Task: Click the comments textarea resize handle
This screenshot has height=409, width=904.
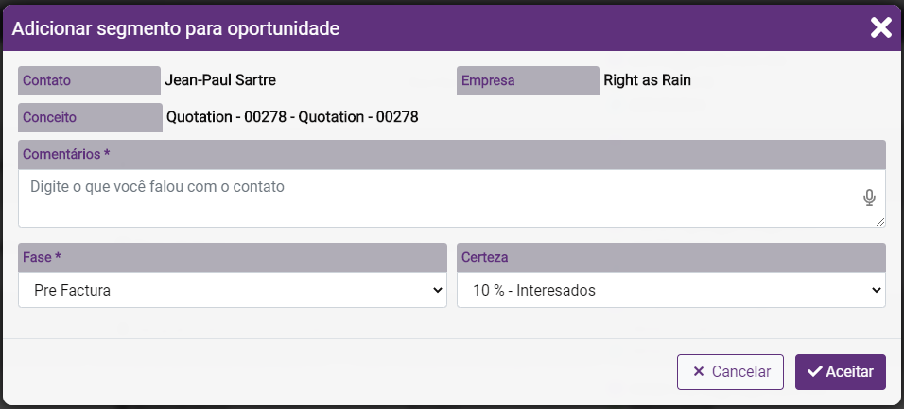Action: [x=880, y=222]
